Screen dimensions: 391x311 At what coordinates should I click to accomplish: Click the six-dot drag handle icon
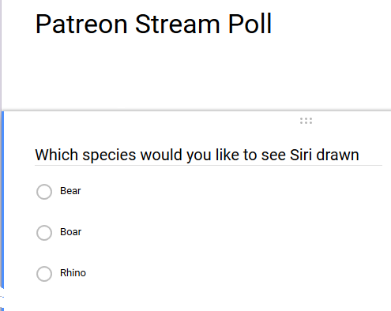click(x=306, y=121)
